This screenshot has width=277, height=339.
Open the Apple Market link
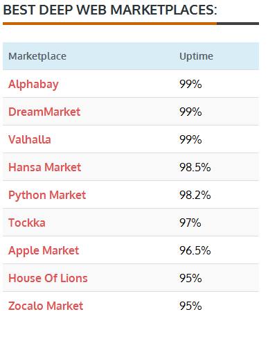[44, 251]
